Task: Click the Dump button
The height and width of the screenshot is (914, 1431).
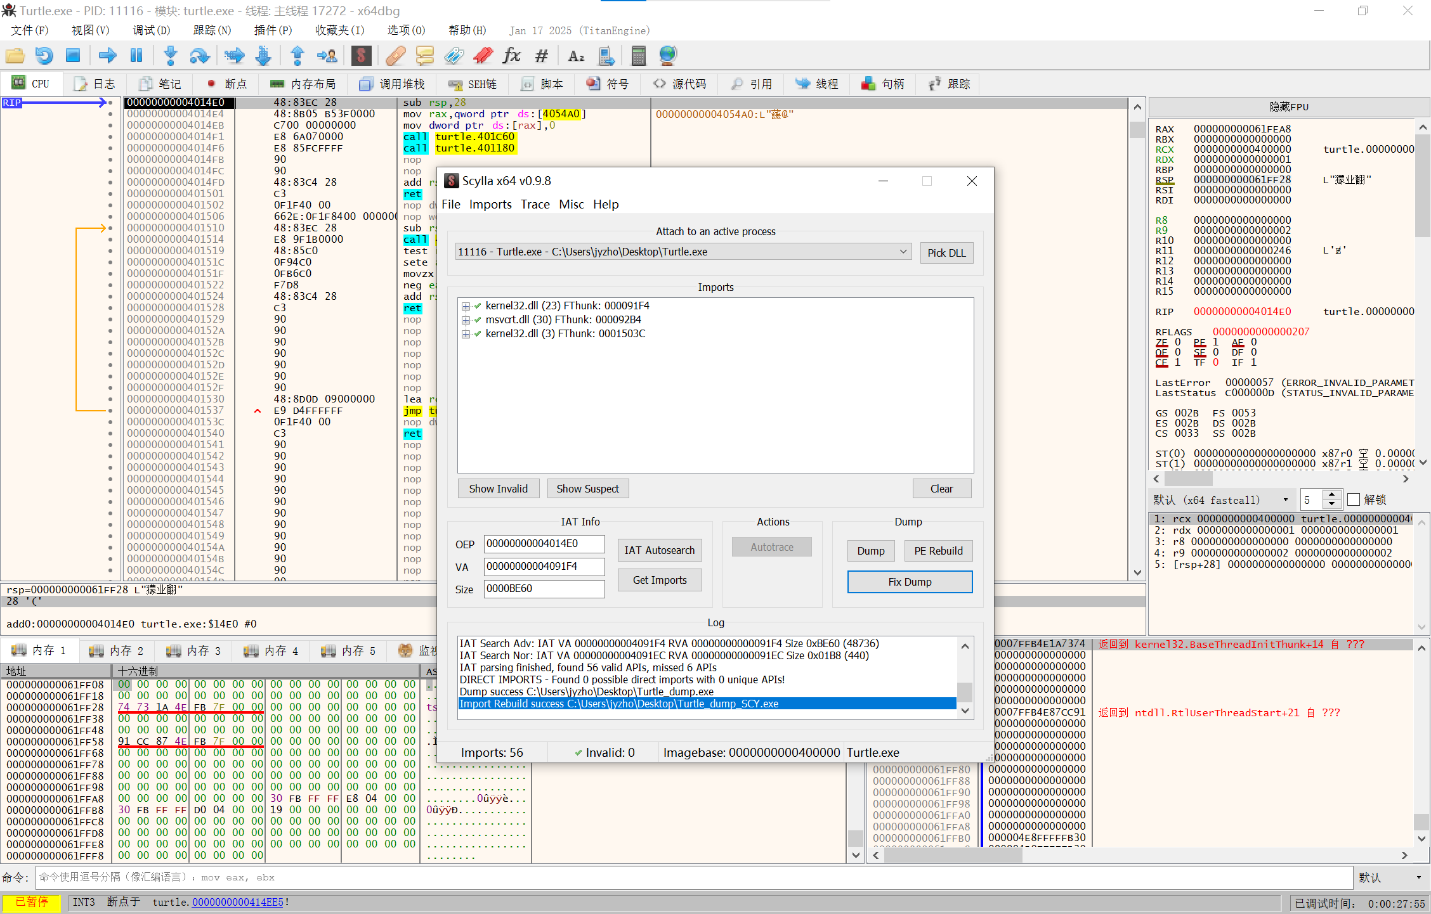Action: coord(870,550)
